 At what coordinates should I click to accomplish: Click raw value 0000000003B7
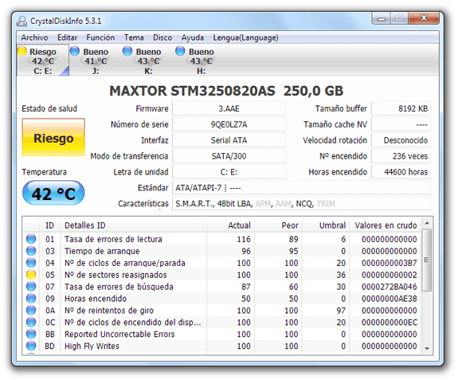pos(389,263)
